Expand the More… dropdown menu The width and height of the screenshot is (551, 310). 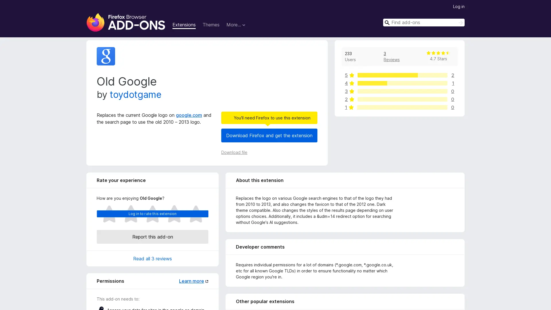point(236,25)
